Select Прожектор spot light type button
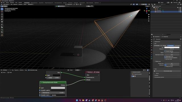Screen dimensions: 182x102 tap(171, 46)
